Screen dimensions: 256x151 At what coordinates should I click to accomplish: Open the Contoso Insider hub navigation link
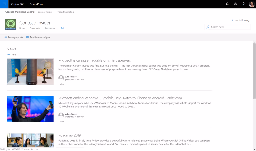point(45,12)
